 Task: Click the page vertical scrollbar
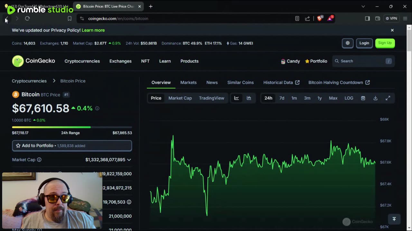pyautogui.click(x=409, y=40)
